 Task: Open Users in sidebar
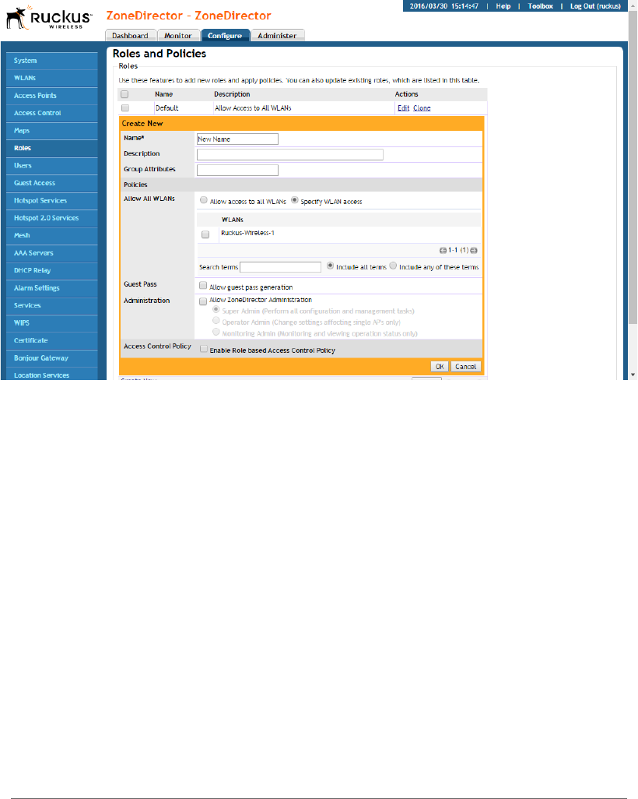[52, 166]
